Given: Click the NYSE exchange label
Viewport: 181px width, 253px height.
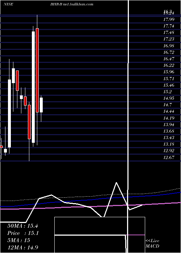Looking at the screenshot, I should (x=8, y=4).
